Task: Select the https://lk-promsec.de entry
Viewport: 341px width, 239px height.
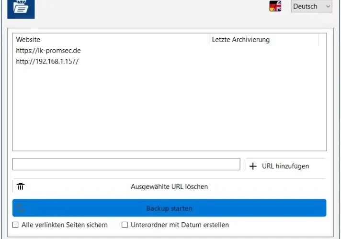Action: coord(48,51)
